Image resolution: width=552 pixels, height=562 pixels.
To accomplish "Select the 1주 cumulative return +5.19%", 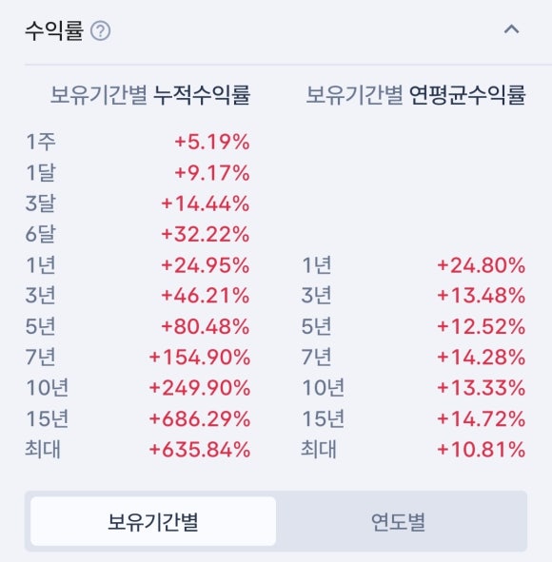I will tap(212, 142).
